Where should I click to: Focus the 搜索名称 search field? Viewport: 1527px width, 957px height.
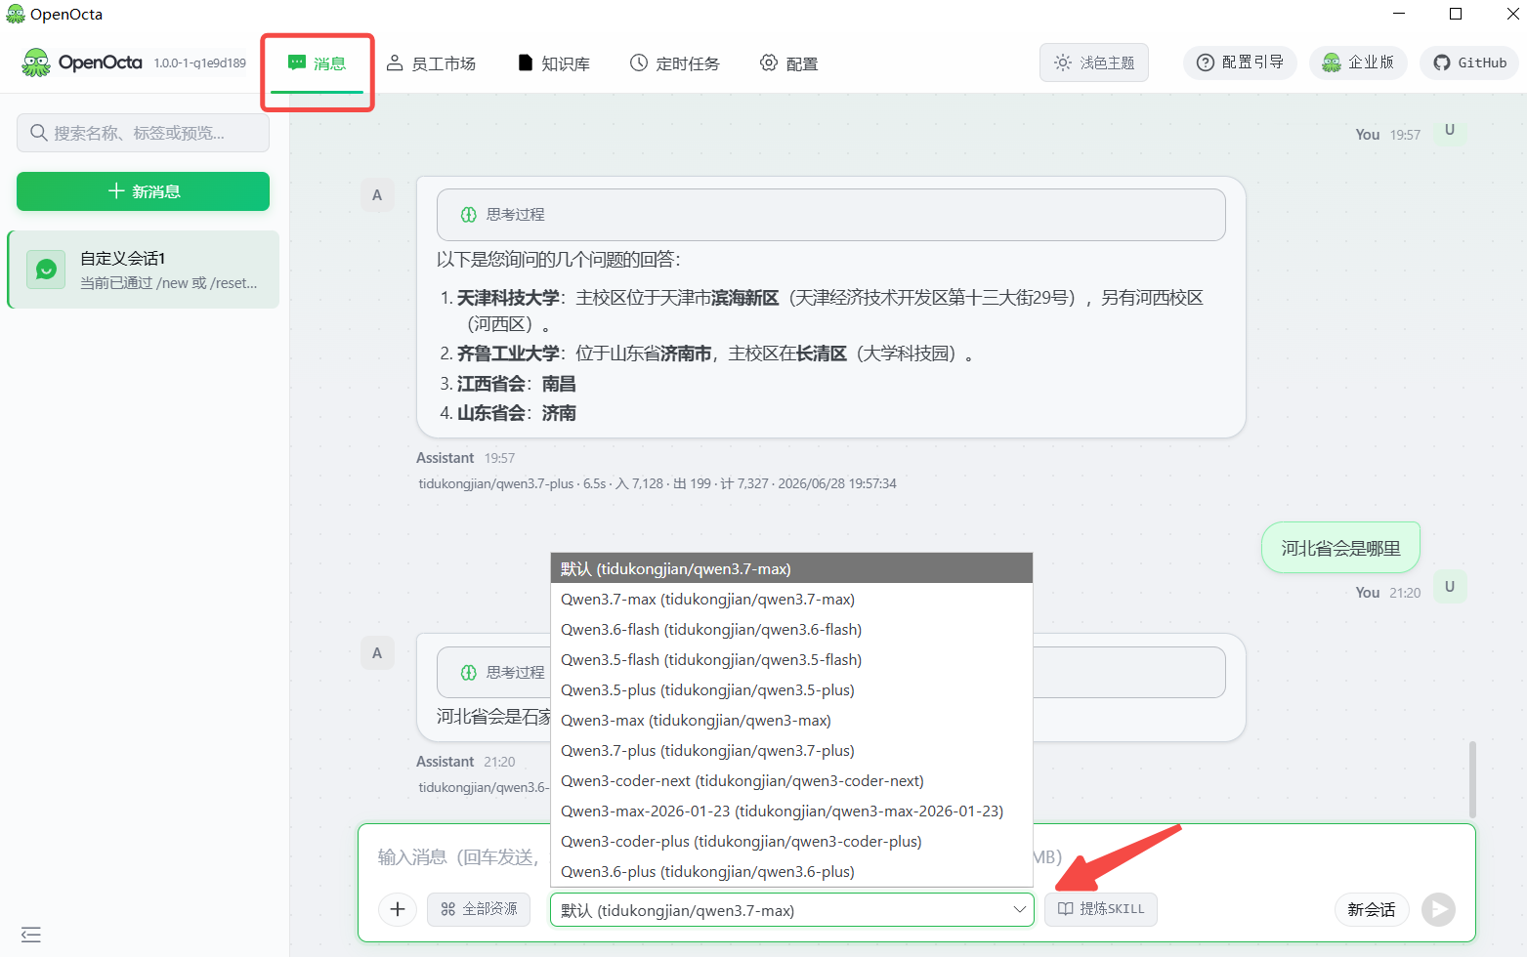(143, 133)
